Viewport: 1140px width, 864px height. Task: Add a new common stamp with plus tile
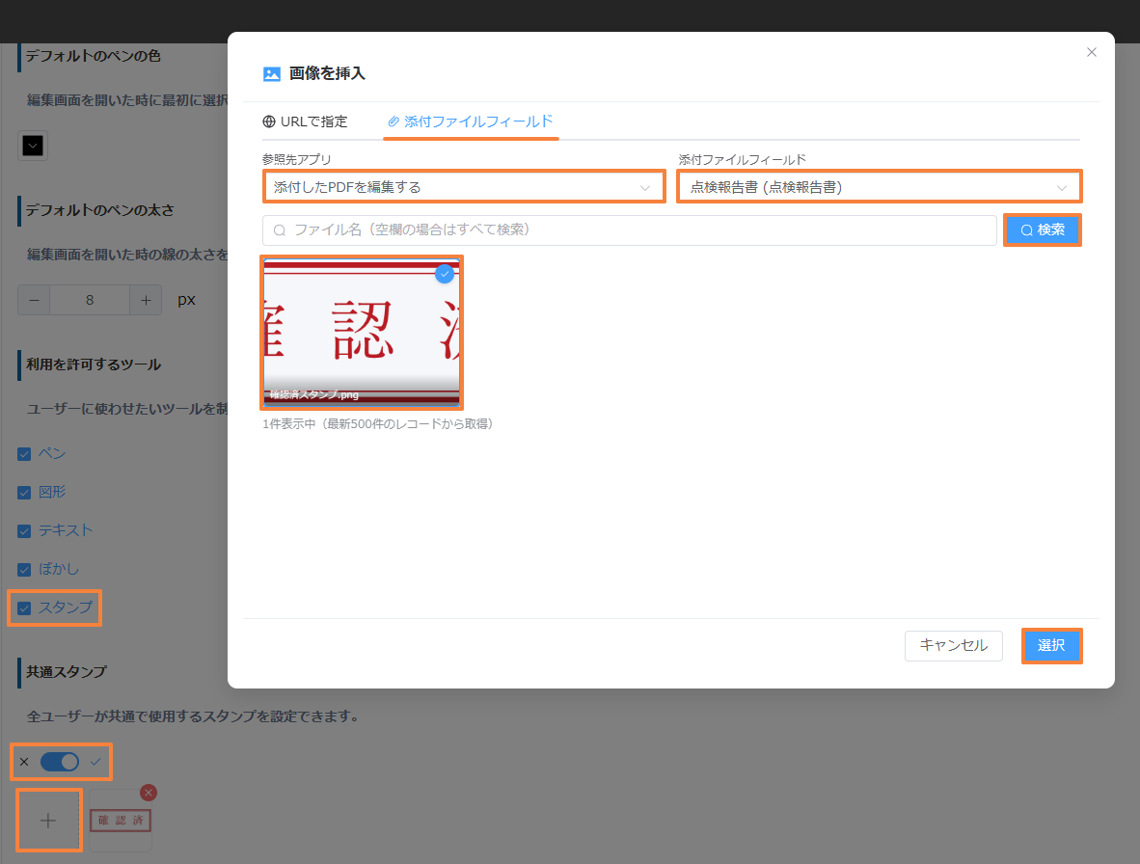(x=48, y=821)
